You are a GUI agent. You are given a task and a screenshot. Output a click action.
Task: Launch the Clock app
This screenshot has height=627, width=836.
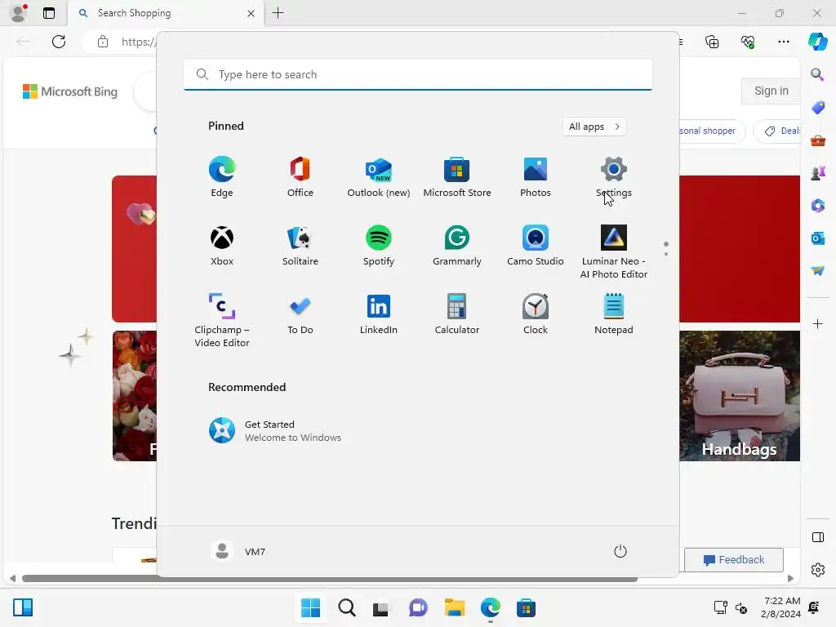pos(536,314)
